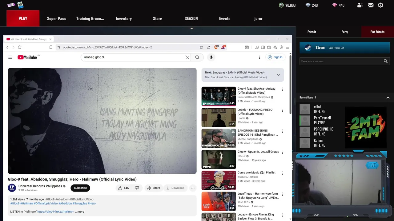Search username with the game magnifier icon
This screenshot has height=221, width=394.
tap(386, 61)
